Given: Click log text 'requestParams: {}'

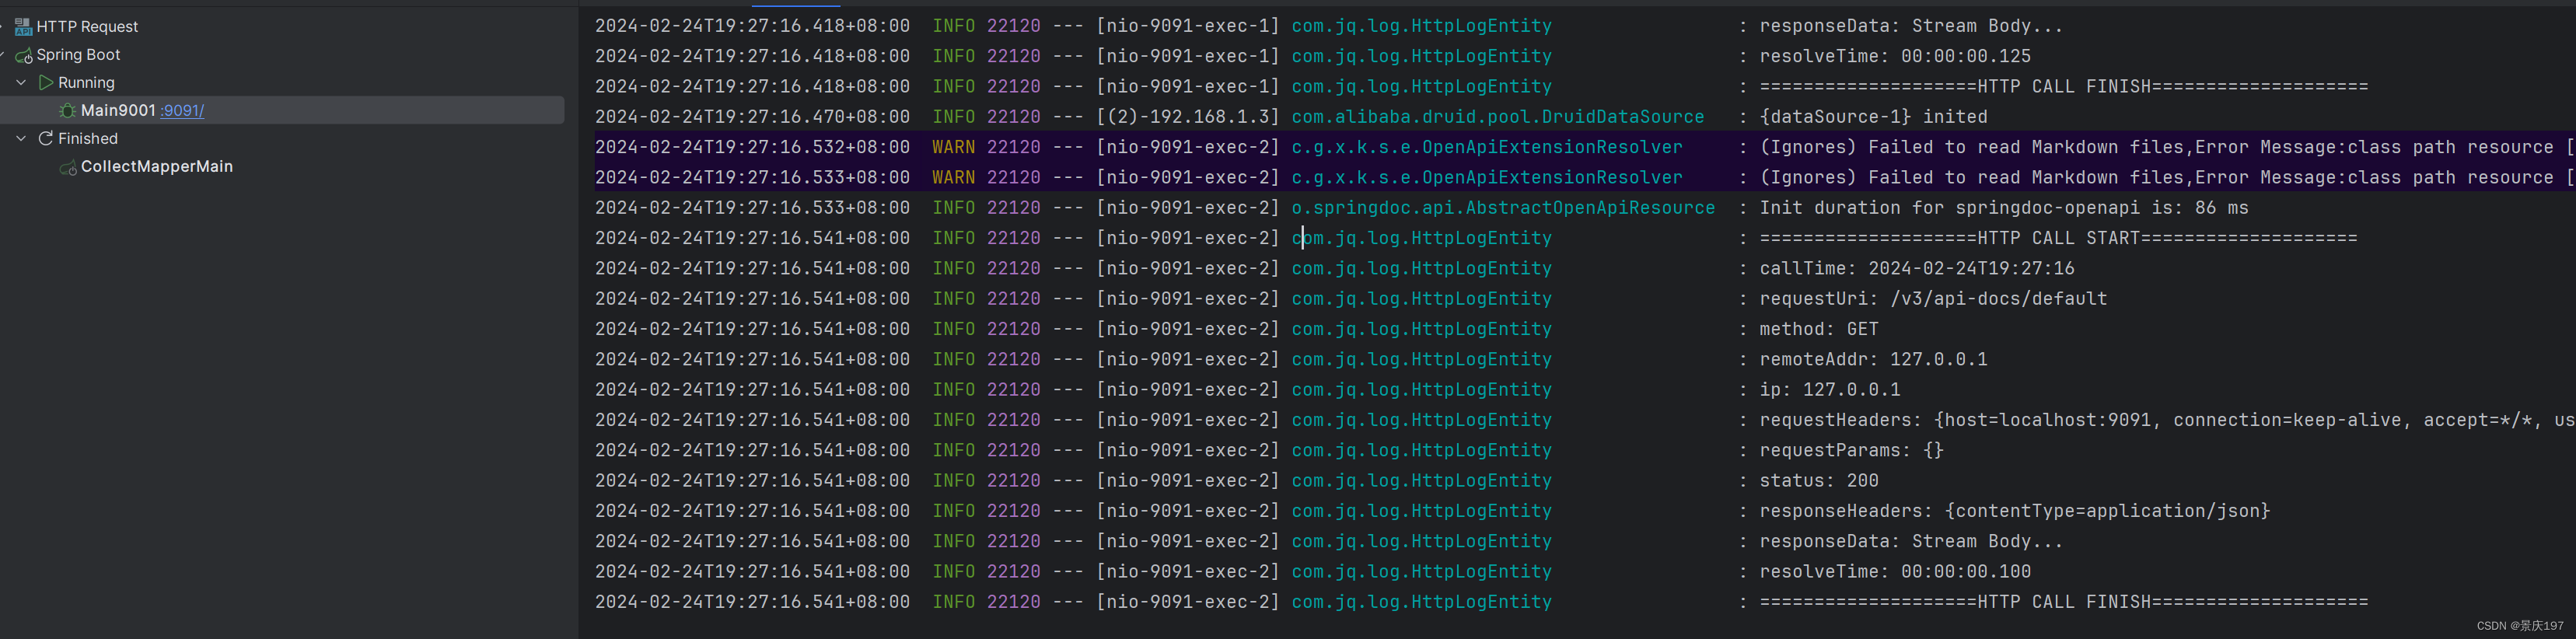Looking at the screenshot, I should (1852, 451).
